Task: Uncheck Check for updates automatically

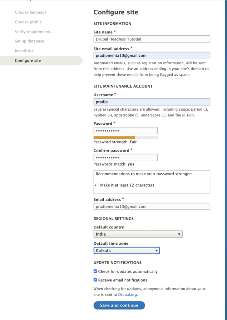Action: tap(95, 271)
